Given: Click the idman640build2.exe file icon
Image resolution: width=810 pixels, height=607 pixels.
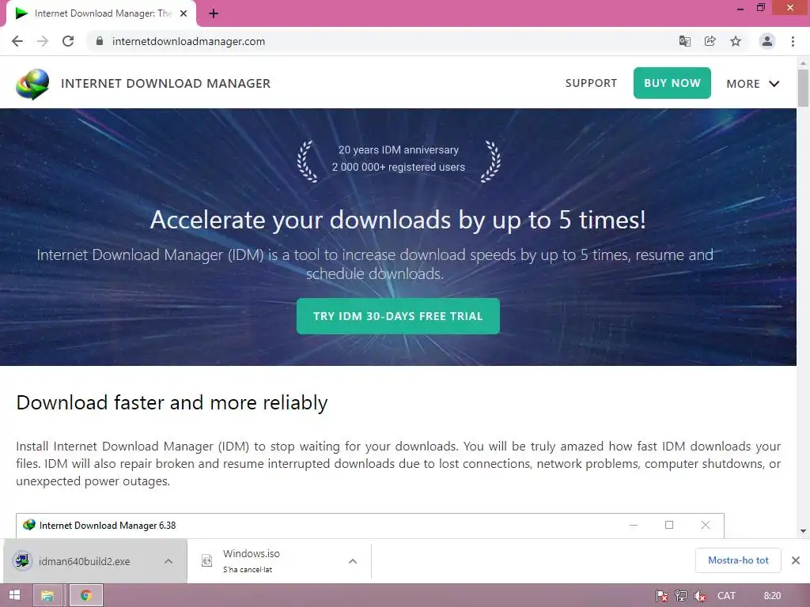Looking at the screenshot, I should tap(23, 560).
